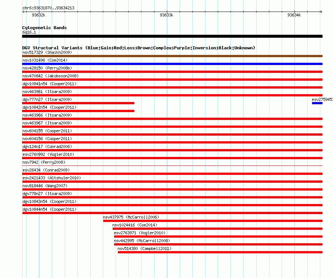The image size is (333, 278).
Task: Click the black 6q16.1 cytogenetic band bar
Action: click(x=172, y=36)
